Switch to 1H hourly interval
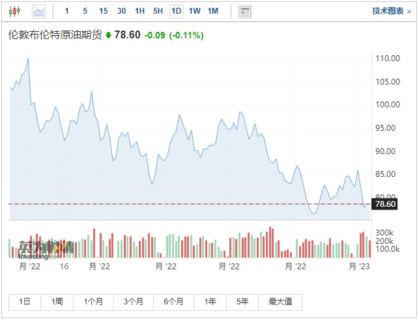The height and width of the screenshot is (320, 419). point(140,11)
